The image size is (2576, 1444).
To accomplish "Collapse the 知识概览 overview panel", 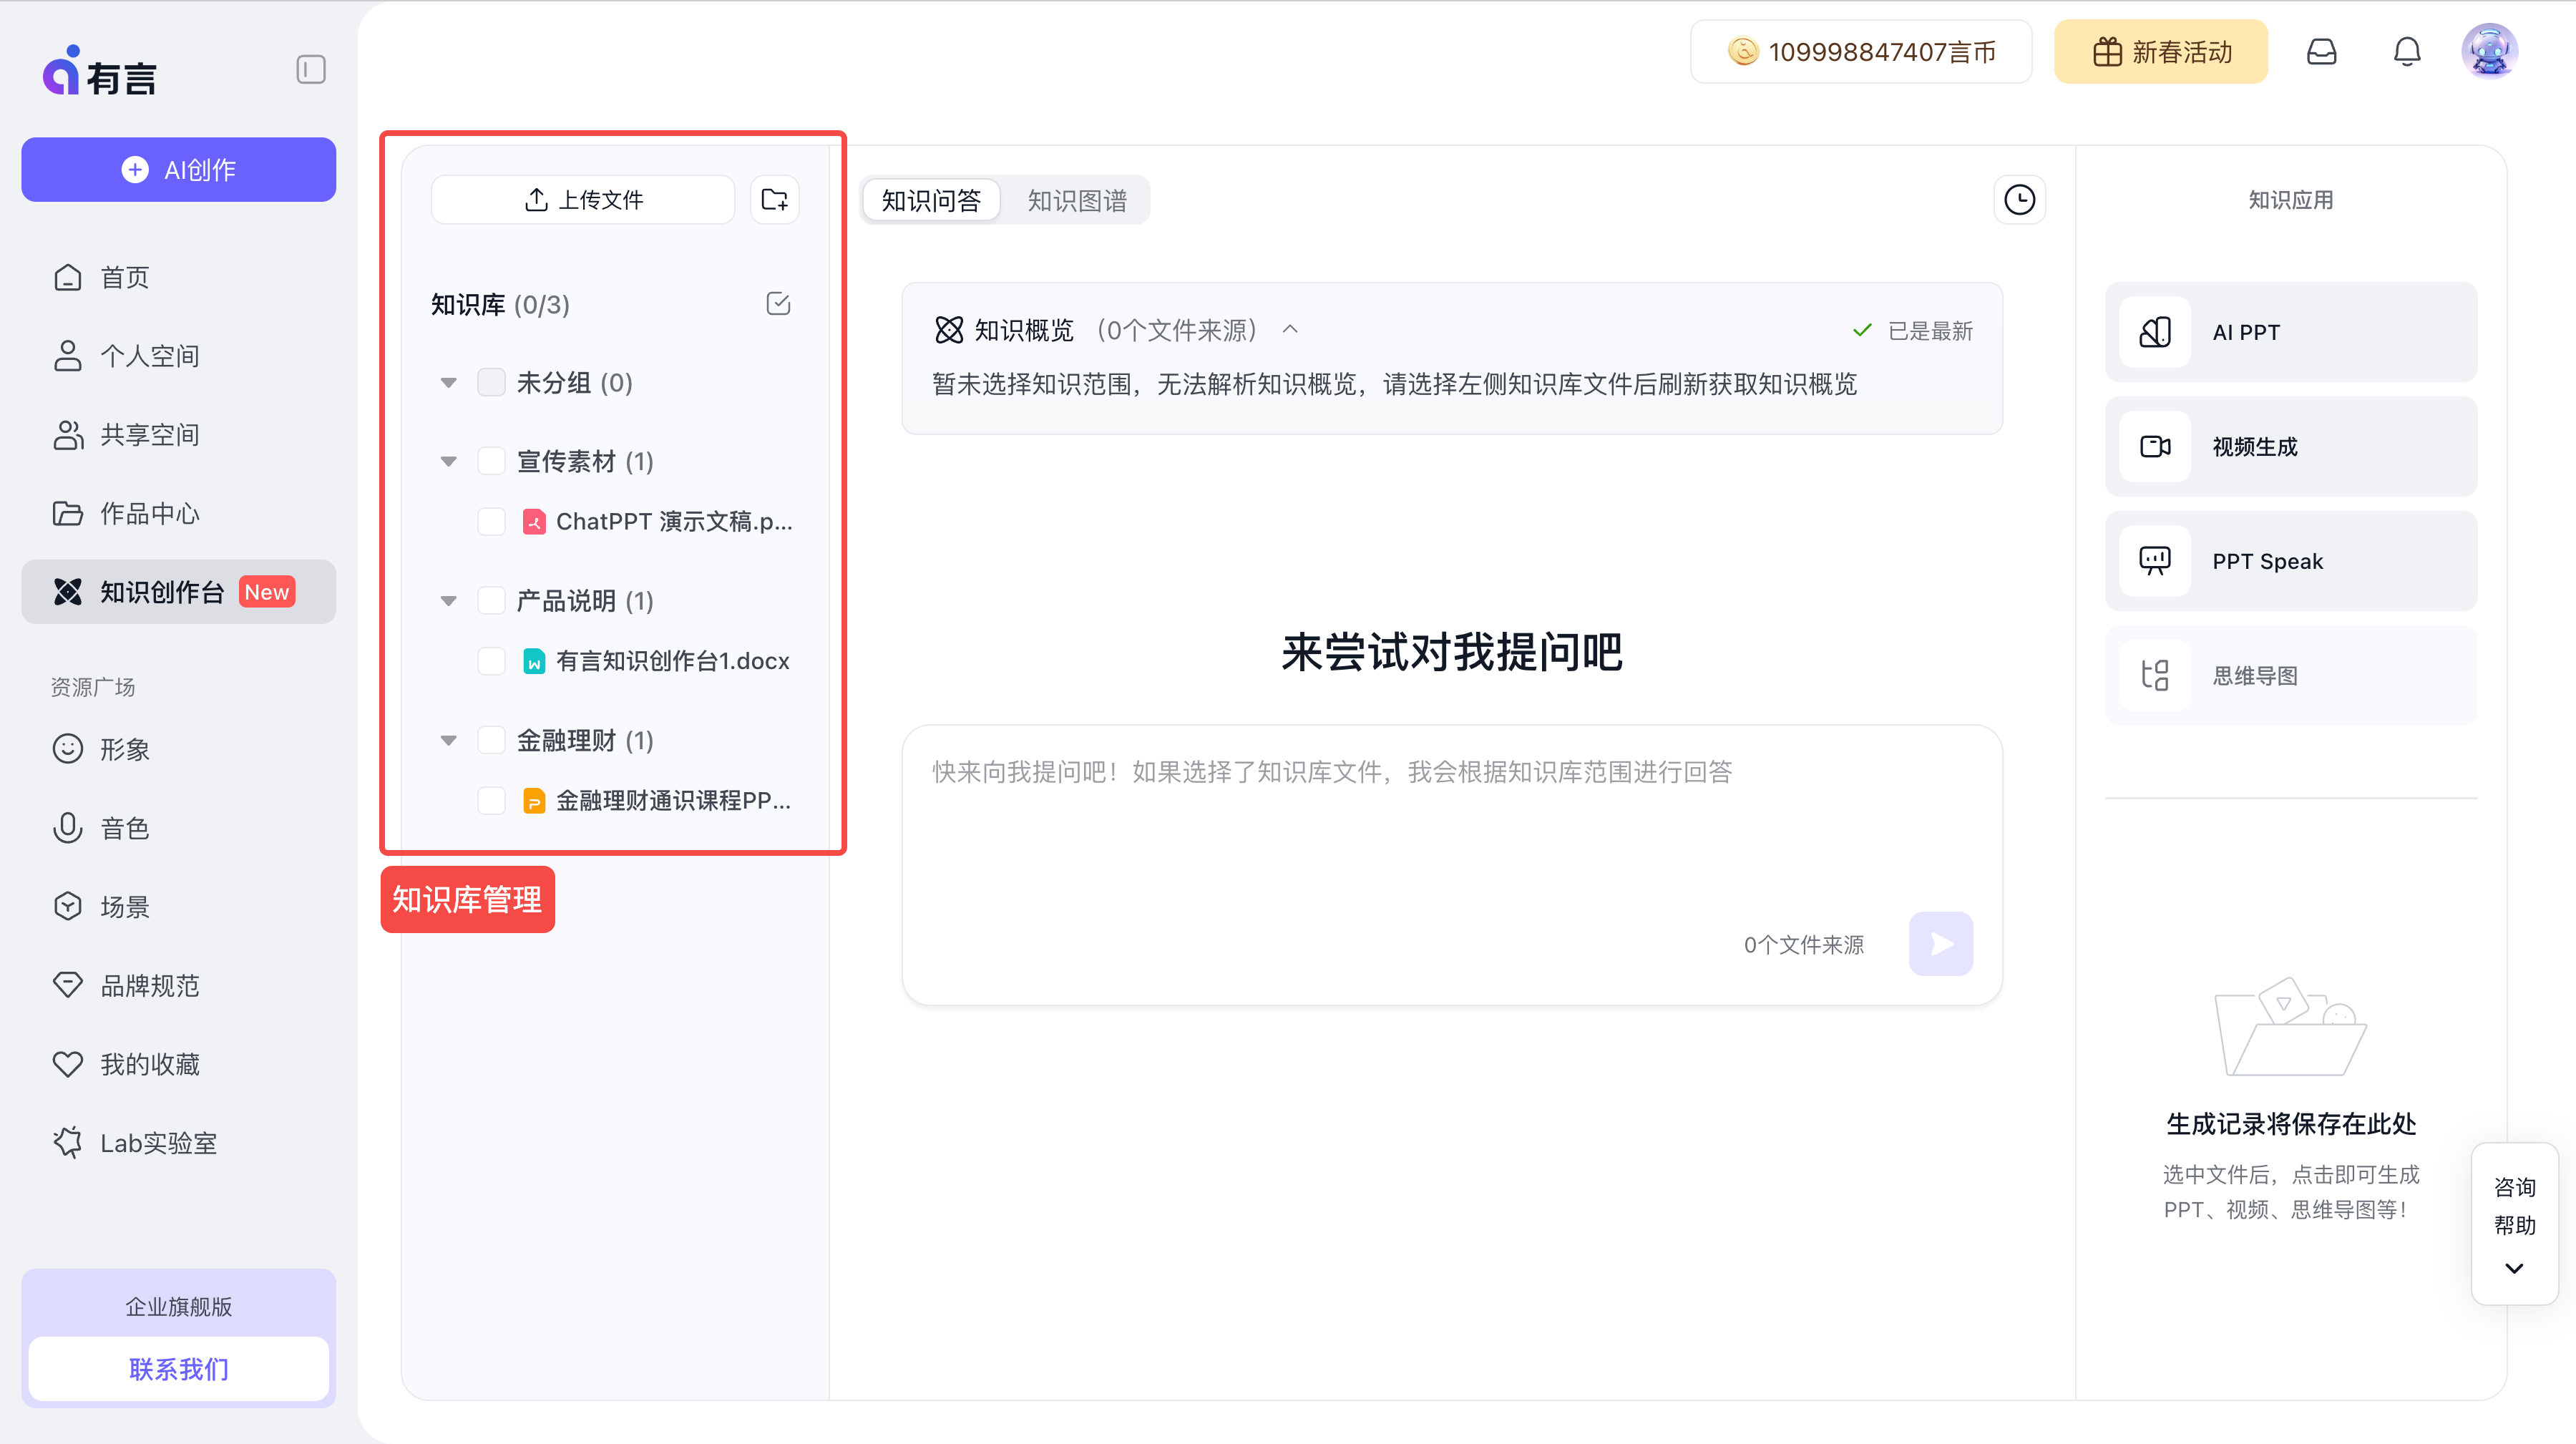I will [1290, 330].
